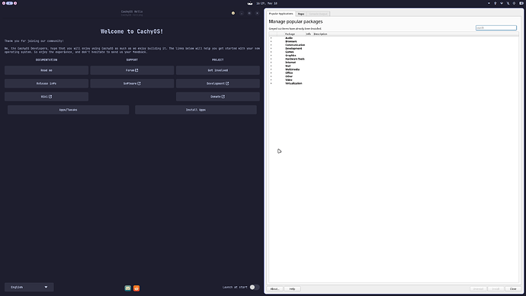Screen dimensions: 526x296
Task: Expand the Internet category
Action: pyautogui.click(x=271, y=63)
